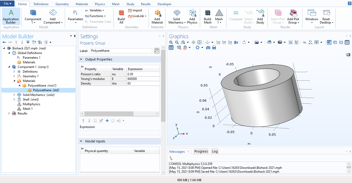Switch to the xy-plane view

218,42
